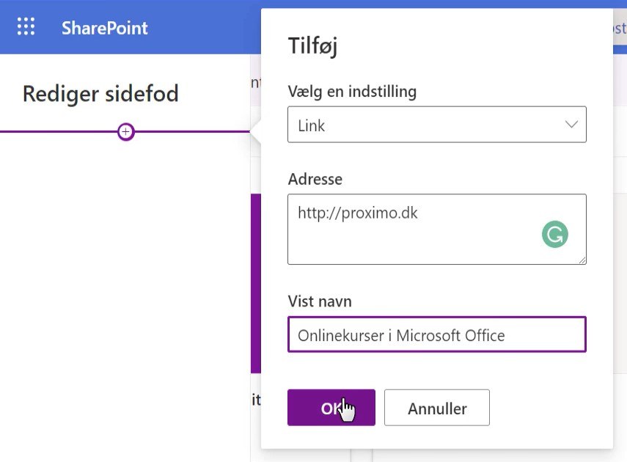Image resolution: width=627 pixels, height=462 pixels.
Task: Click the Vælg en indstilling label
Action: coord(352,92)
